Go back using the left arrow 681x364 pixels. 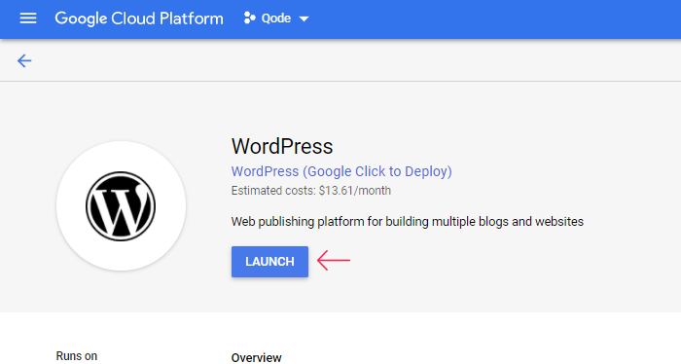[24, 60]
